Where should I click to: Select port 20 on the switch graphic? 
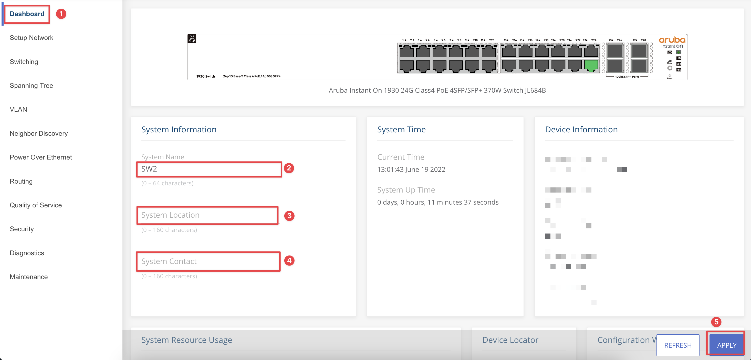(559, 66)
